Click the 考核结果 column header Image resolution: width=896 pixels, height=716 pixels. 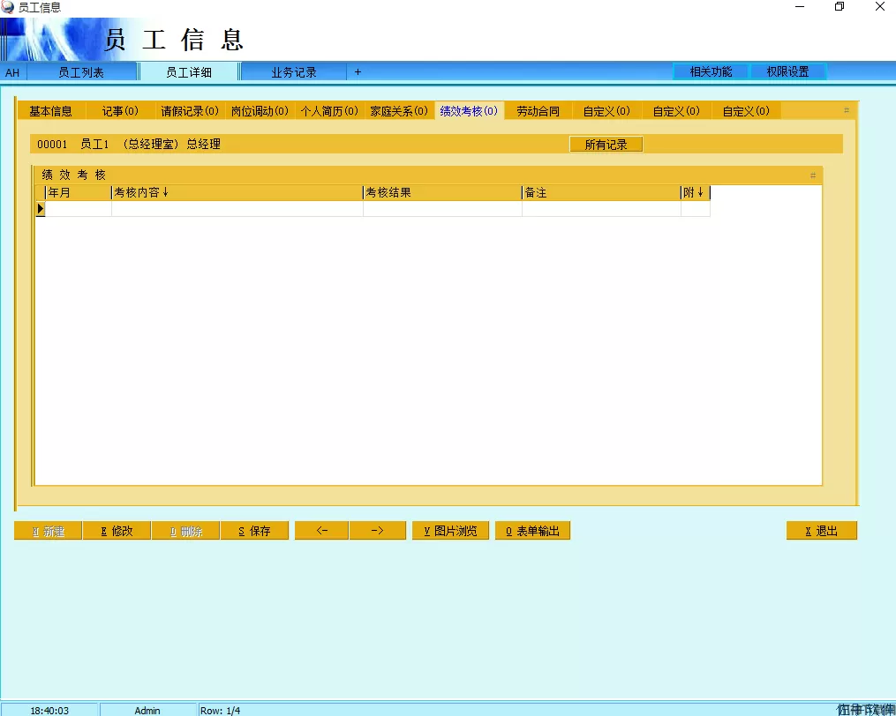442,192
